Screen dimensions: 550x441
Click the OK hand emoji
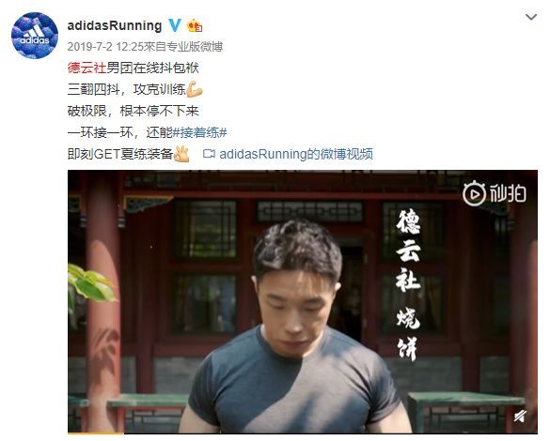pos(181,154)
